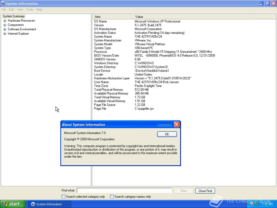This screenshot has width=277, height=208.
Task: Check Search category names only
Action: [112, 197]
